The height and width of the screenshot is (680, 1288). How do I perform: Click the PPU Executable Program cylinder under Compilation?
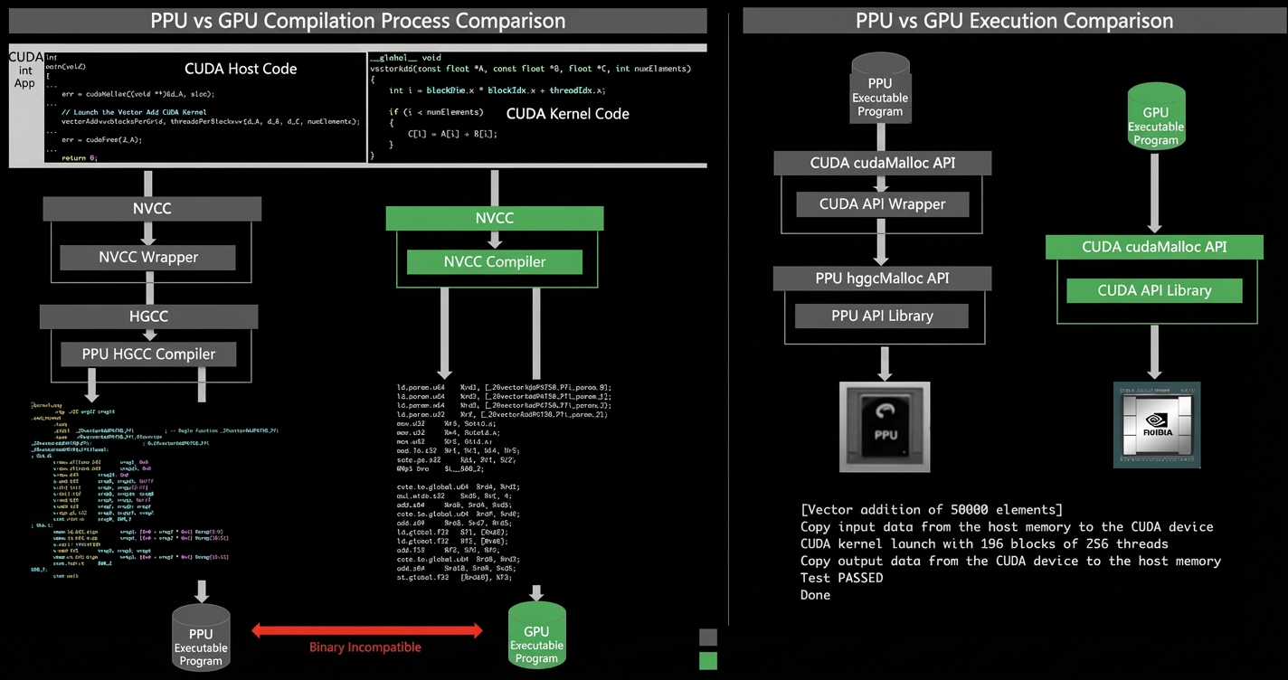click(x=201, y=638)
